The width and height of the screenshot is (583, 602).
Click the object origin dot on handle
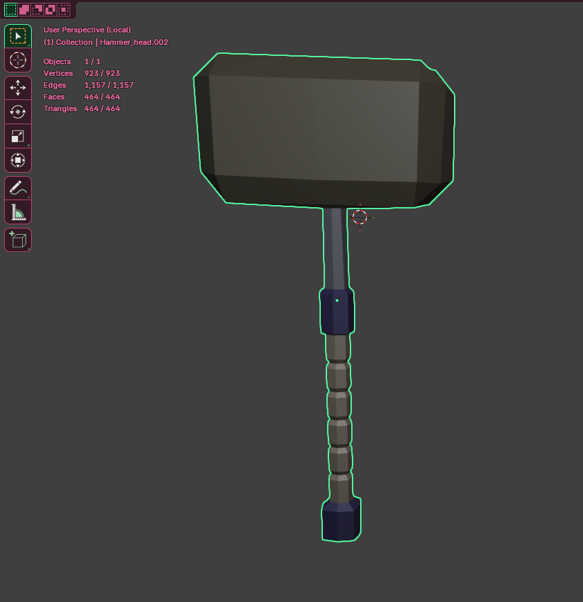[x=337, y=300]
